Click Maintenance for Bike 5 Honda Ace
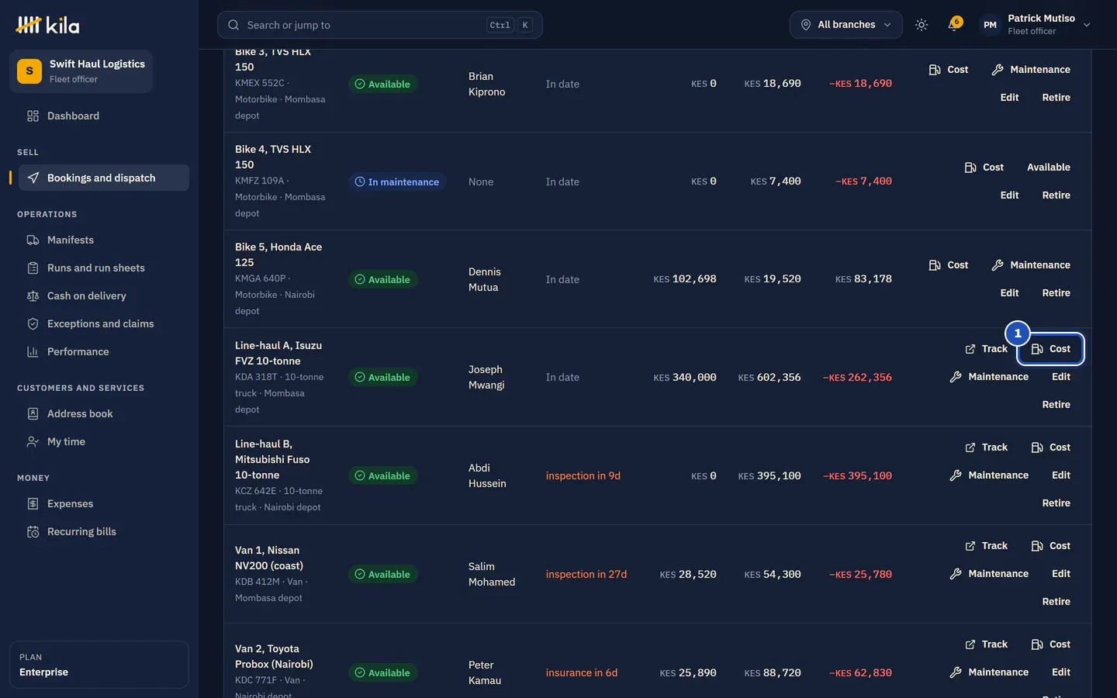This screenshot has width=1117, height=698. pyautogui.click(x=1031, y=265)
